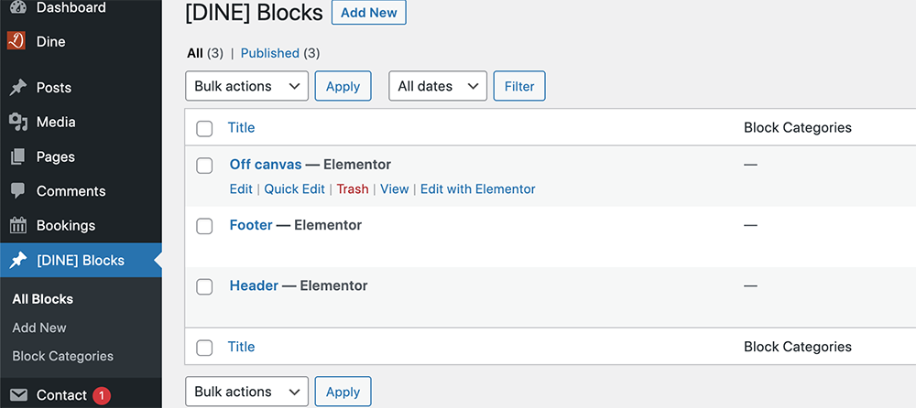916x408 pixels.
Task: Select Add New in sidebar submenu
Action: [x=39, y=327]
